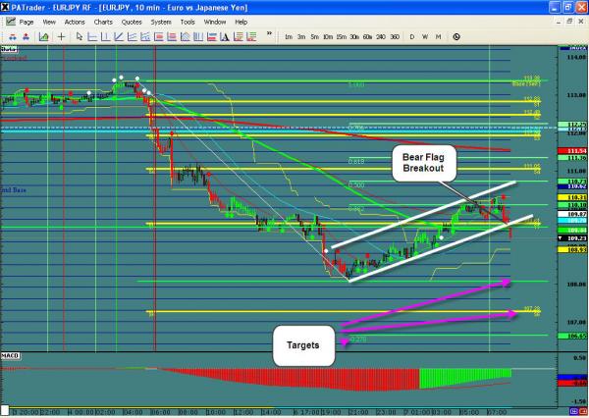Switch chart to 1m timeframe
589x418 pixels.
click(x=289, y=36)
